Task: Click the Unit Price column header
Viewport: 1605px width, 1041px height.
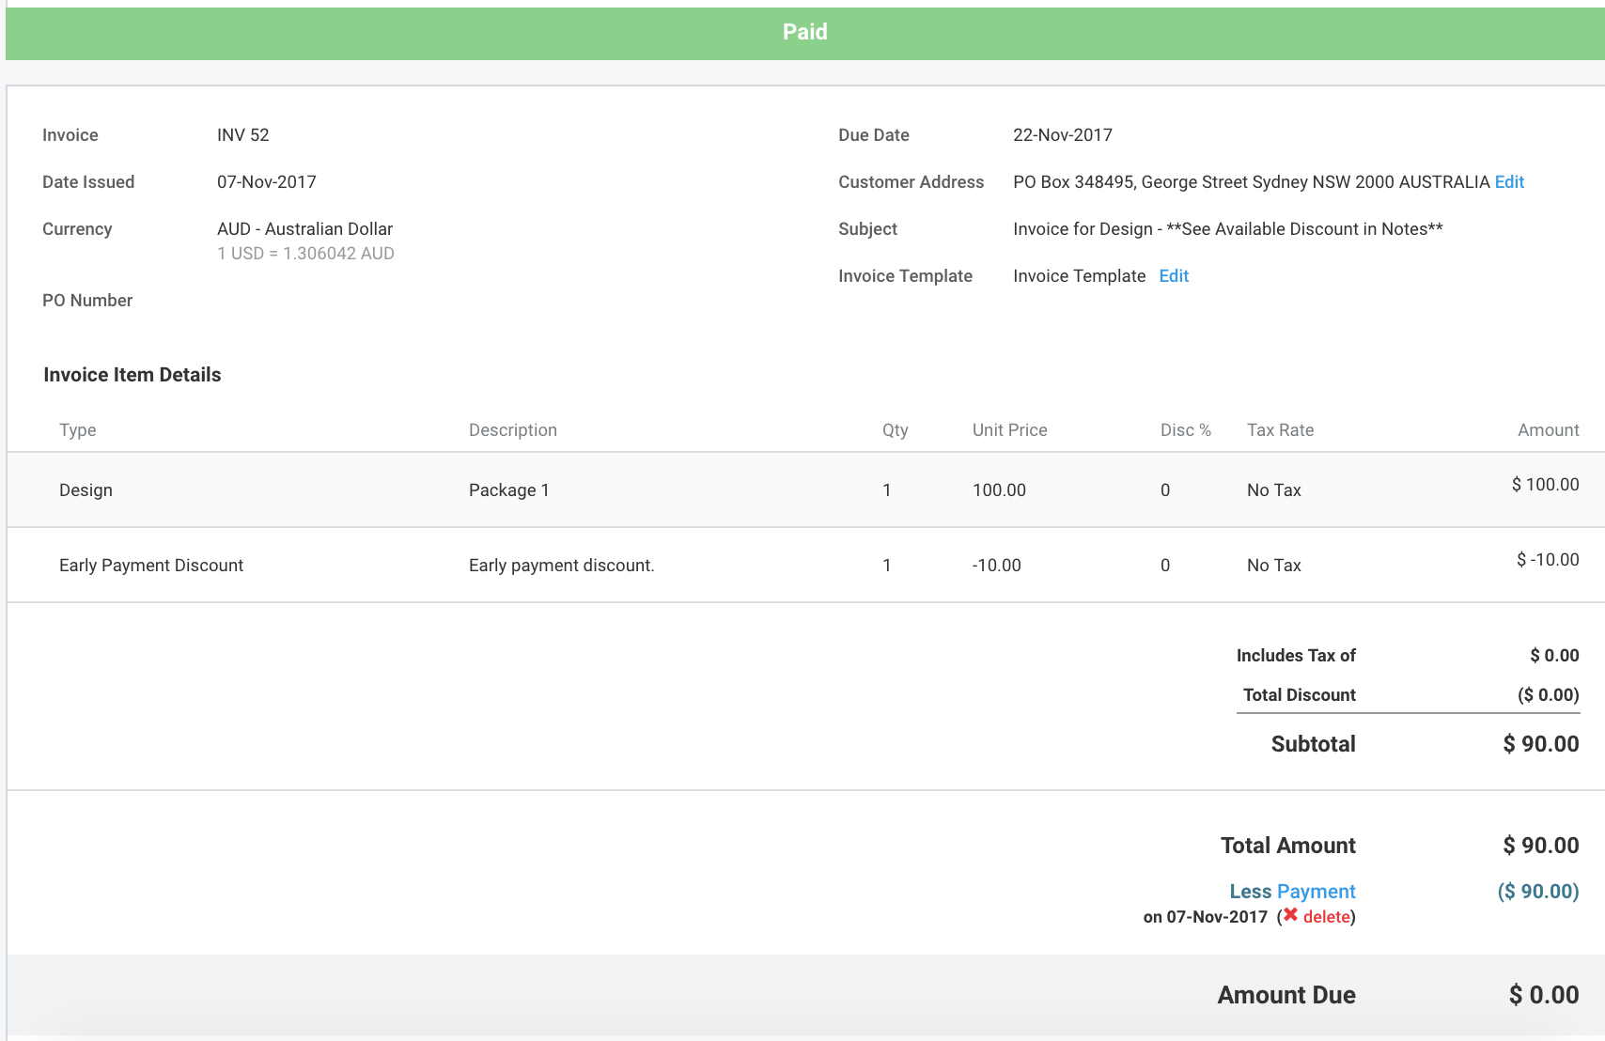Action: 1010,430
